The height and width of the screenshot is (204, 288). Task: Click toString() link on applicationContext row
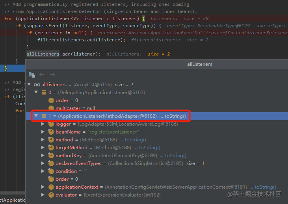click(265, 187)
